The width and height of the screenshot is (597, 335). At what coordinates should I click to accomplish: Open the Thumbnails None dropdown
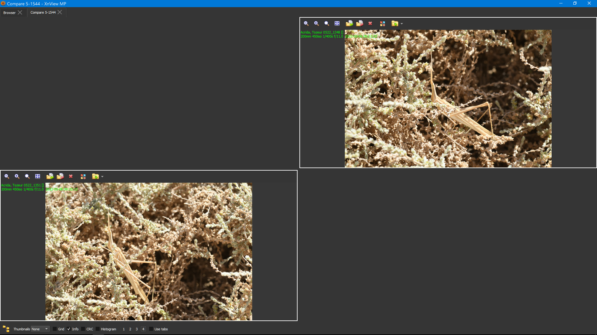[x=40, y=329]
